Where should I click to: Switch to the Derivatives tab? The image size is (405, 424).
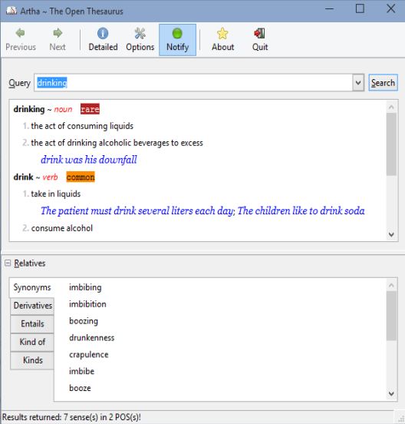(32, 306)
